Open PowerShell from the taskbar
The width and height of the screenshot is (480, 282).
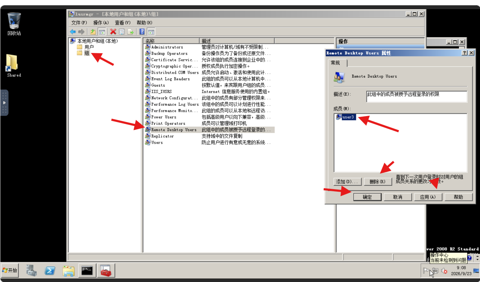[50, 271]
